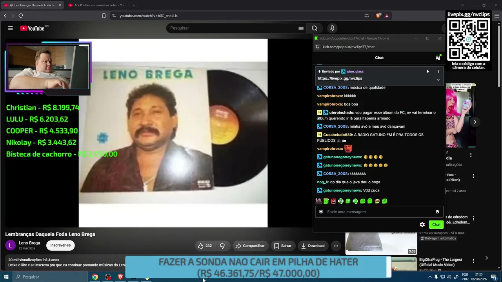
Task: Click the Leno Brega album cover video
Action: [x=173, y=133]
